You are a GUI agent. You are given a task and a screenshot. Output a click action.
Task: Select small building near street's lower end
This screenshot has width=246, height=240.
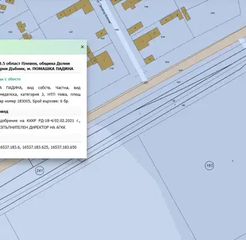pyautogui.click(x=149, y=59)
